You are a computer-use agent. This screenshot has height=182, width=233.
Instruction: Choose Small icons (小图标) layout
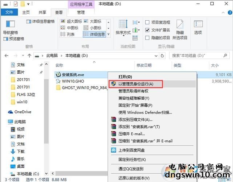pos(93,28)
